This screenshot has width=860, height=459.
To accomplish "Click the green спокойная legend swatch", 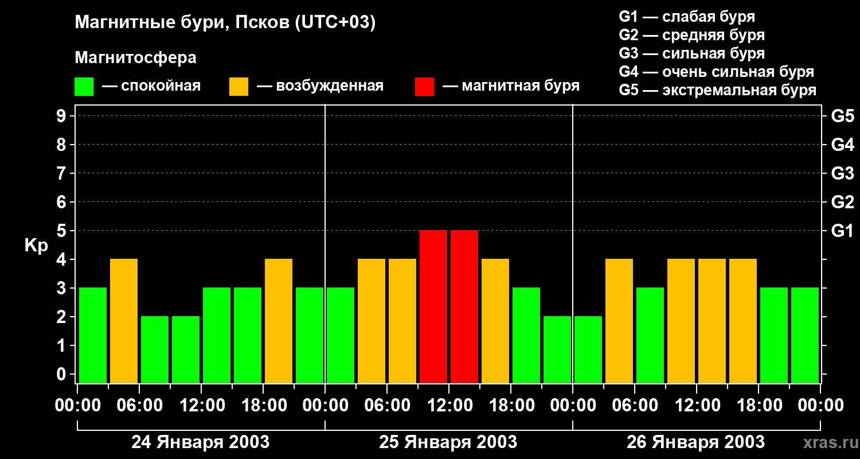I will point(84,87).
